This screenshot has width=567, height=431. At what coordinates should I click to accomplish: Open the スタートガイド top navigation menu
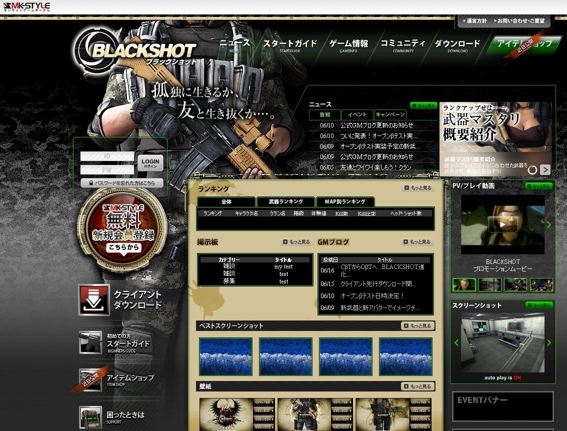coord(290,45)
